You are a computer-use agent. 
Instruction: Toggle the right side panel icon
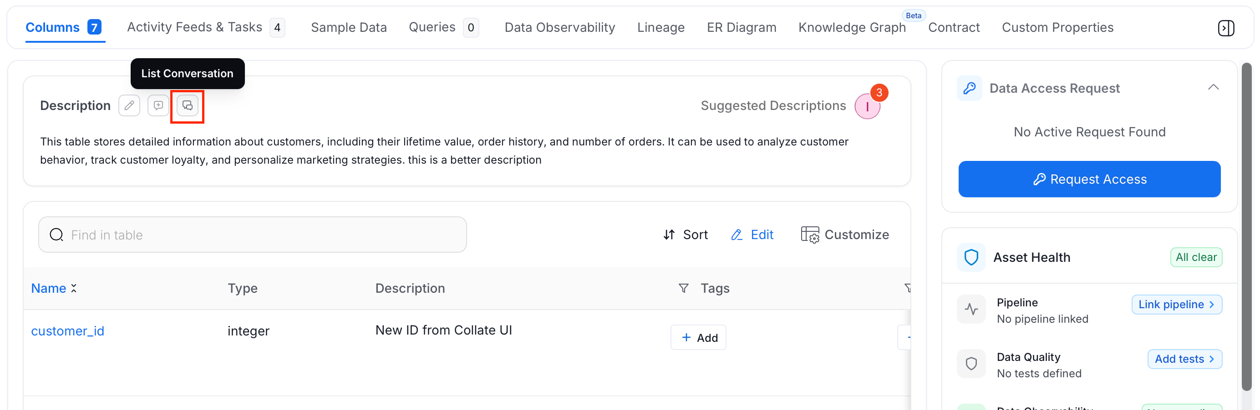(1226, 28)
